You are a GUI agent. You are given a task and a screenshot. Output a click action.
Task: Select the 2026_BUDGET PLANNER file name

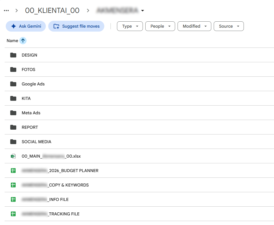[x=60, y=171]
